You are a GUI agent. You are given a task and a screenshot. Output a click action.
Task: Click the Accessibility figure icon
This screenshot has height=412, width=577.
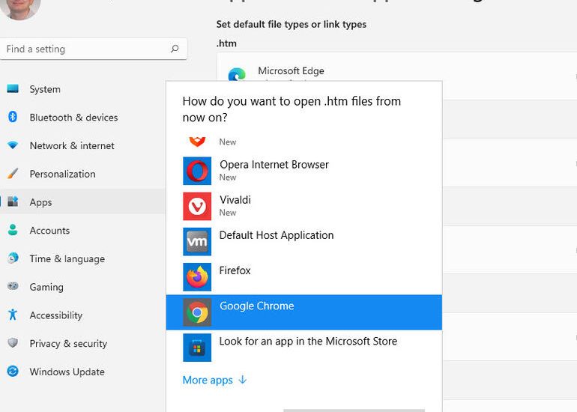pos(13,315)
